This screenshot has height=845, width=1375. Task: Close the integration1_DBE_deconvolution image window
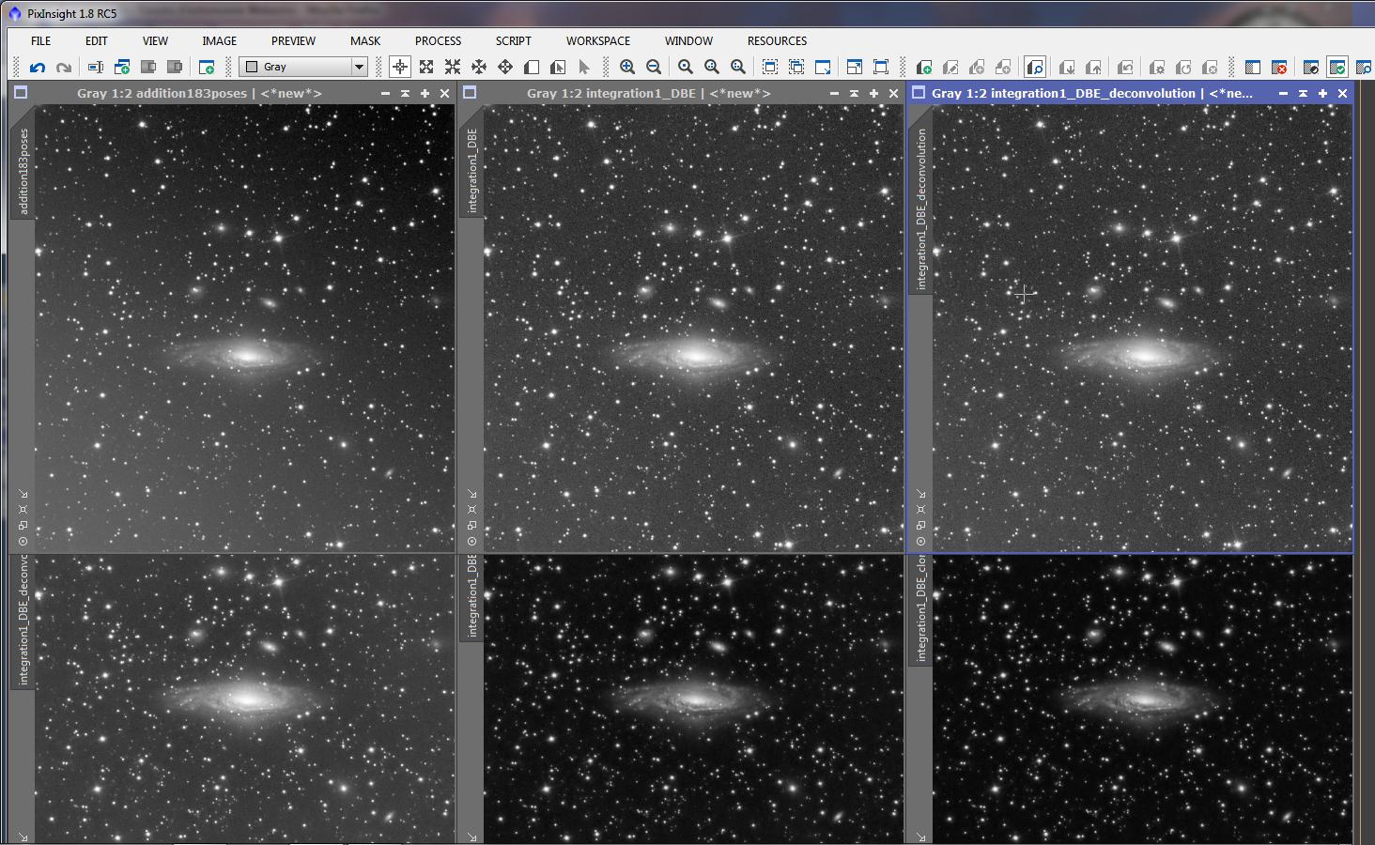pos(1343,94)
